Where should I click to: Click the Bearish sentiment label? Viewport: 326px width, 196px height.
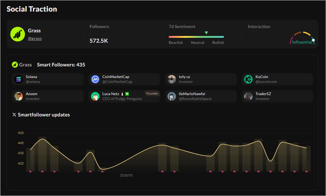click(176, 42)
